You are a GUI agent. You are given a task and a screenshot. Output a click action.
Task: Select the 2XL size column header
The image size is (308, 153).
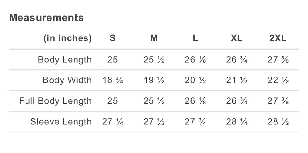(x=278, y=38)
